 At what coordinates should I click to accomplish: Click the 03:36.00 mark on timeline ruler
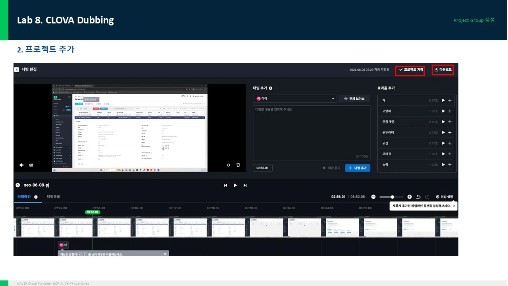289,208
